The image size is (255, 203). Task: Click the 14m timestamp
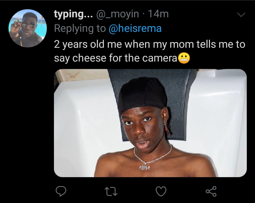158,14
